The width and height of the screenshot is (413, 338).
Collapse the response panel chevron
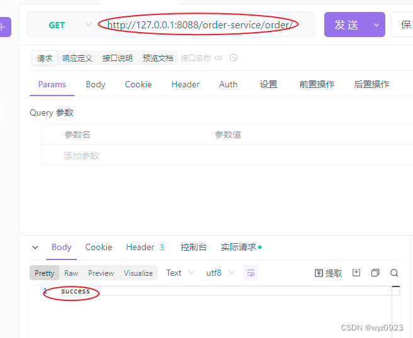35,248
